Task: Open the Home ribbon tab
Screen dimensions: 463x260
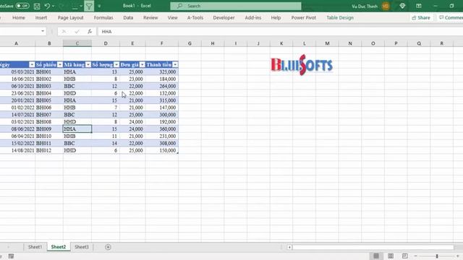Action: pyautogui.click(x=19, y=17)
